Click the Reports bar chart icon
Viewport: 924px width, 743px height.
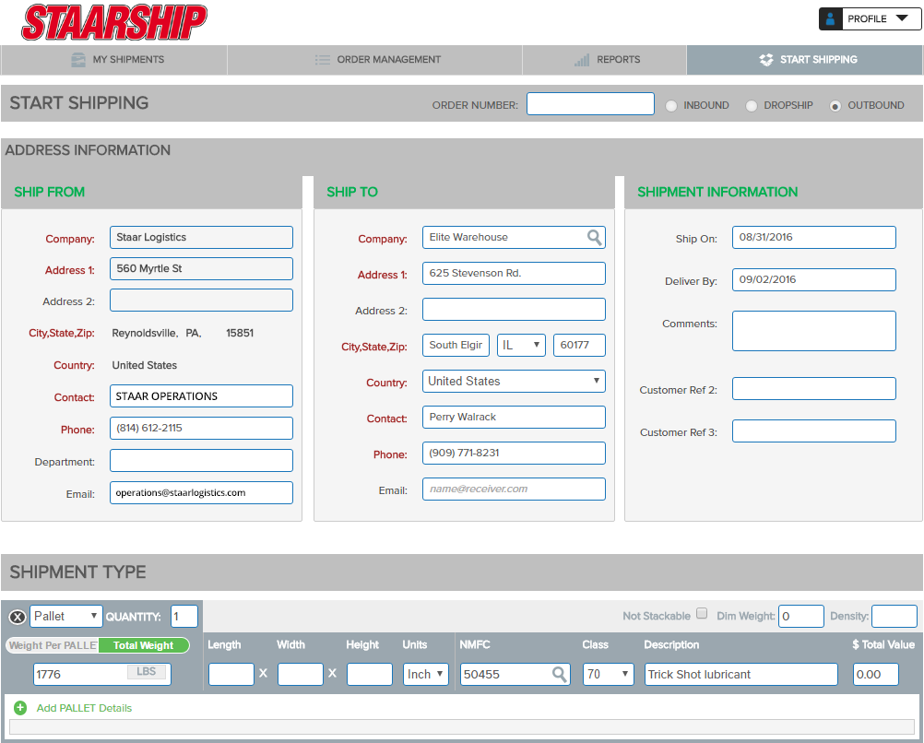point(582,60)
